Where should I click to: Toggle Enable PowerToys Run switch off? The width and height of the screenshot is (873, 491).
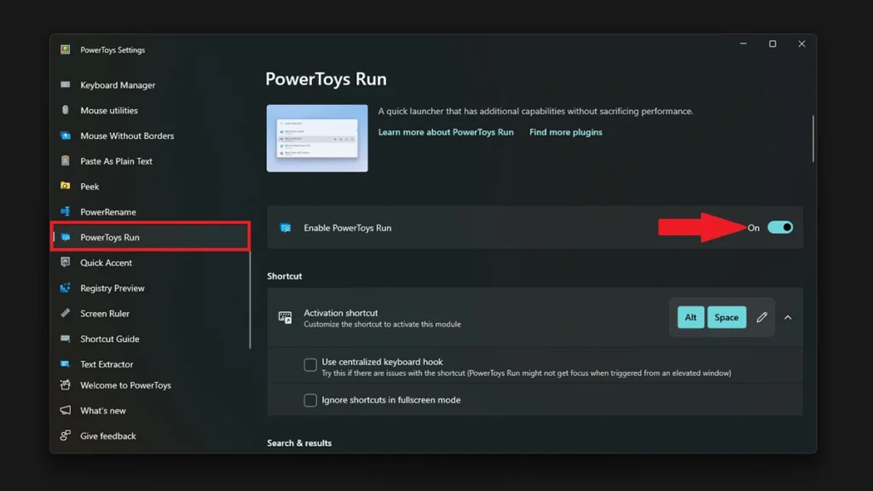point(780,227)
